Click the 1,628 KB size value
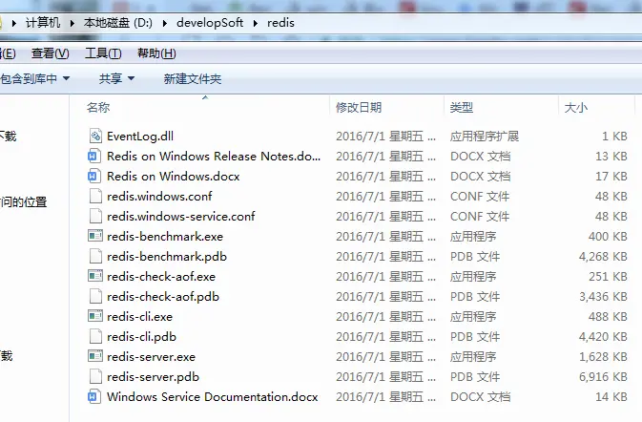Viewport: 642px width, 422px height. (x=603, y=357)
